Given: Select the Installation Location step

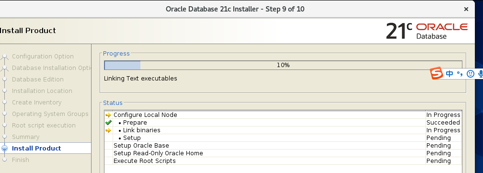Looking at the screenshot, I should (x=42, y=91).
